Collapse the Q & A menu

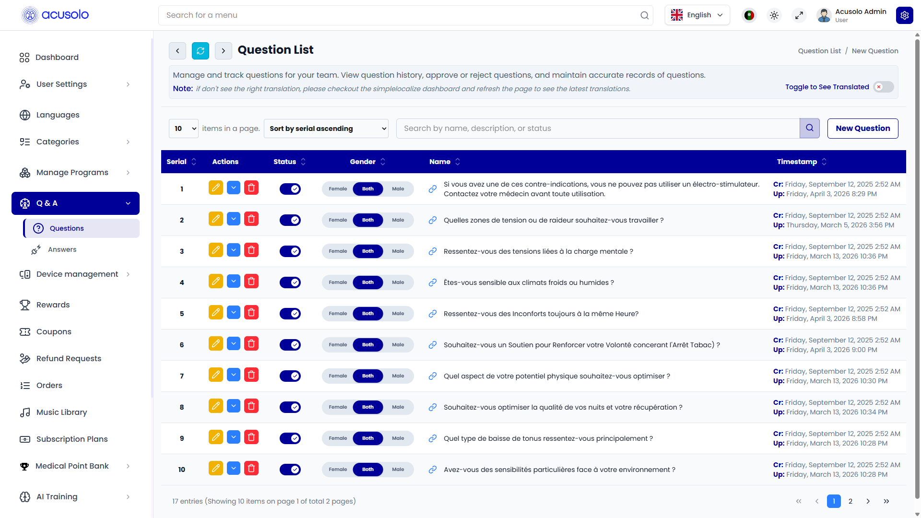[x=75, y=203]
